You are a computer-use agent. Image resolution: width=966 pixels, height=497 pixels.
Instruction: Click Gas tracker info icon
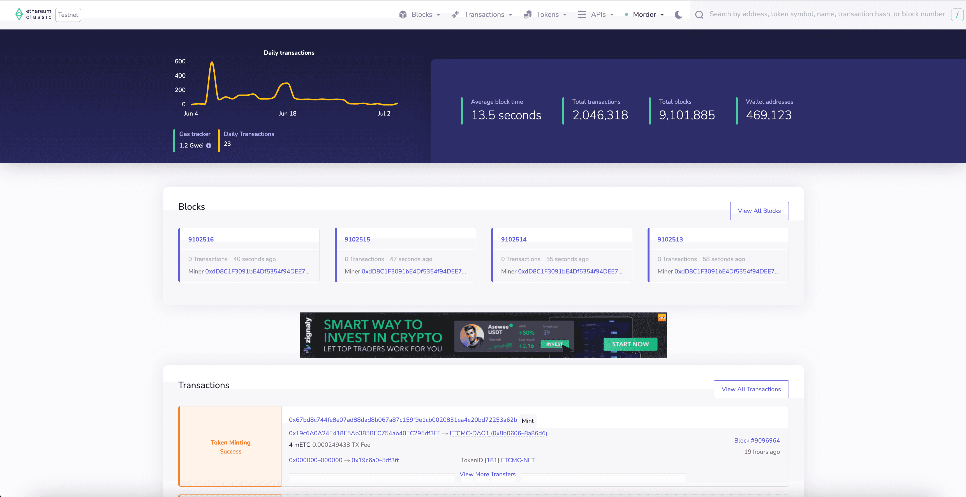point(209,146)
